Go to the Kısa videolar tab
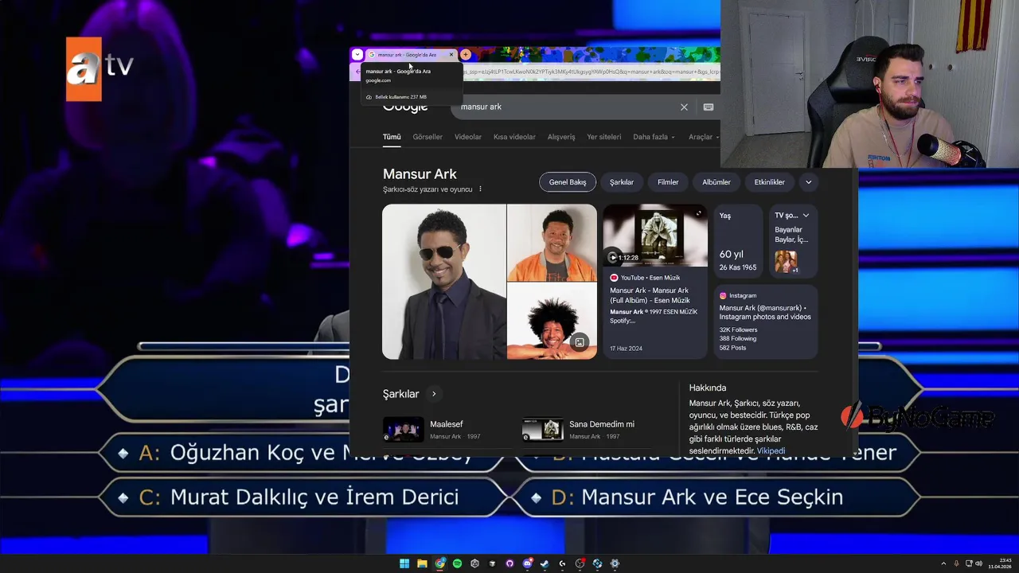This screenshot has height=573, width=1019. tap(514, 137)
